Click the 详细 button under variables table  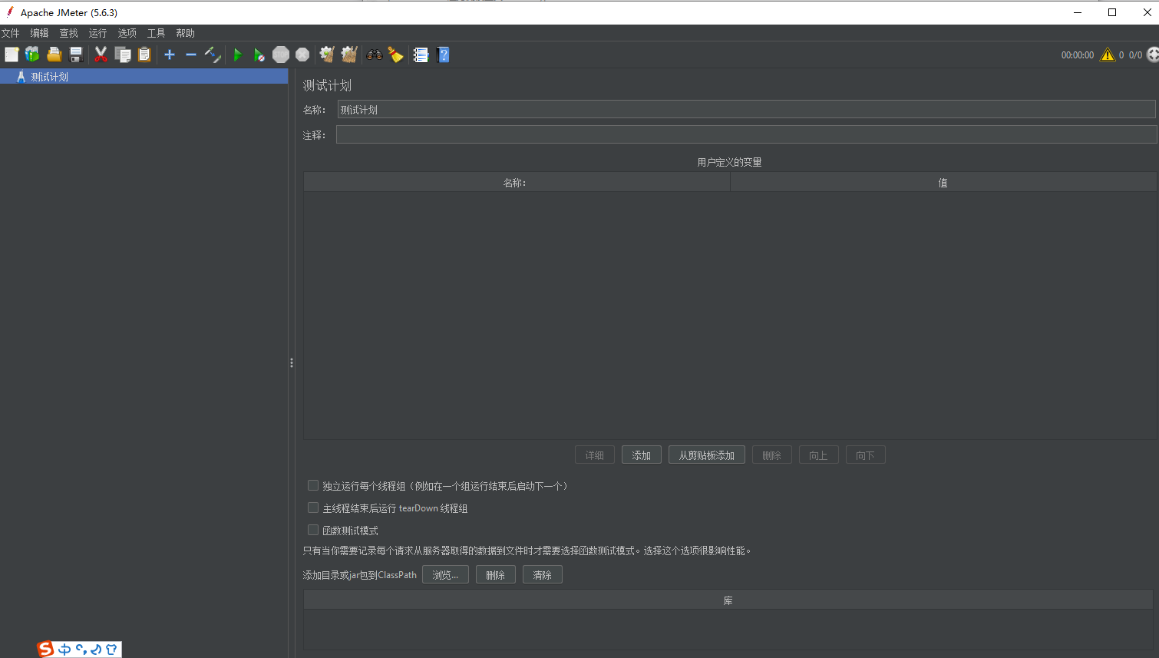click(x=595, y=455)
